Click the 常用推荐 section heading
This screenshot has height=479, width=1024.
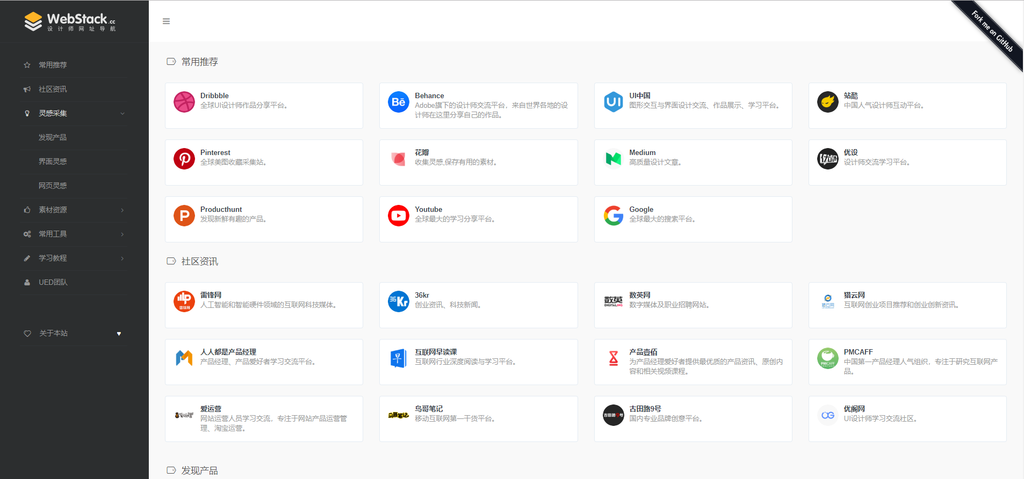pos(199,62)
